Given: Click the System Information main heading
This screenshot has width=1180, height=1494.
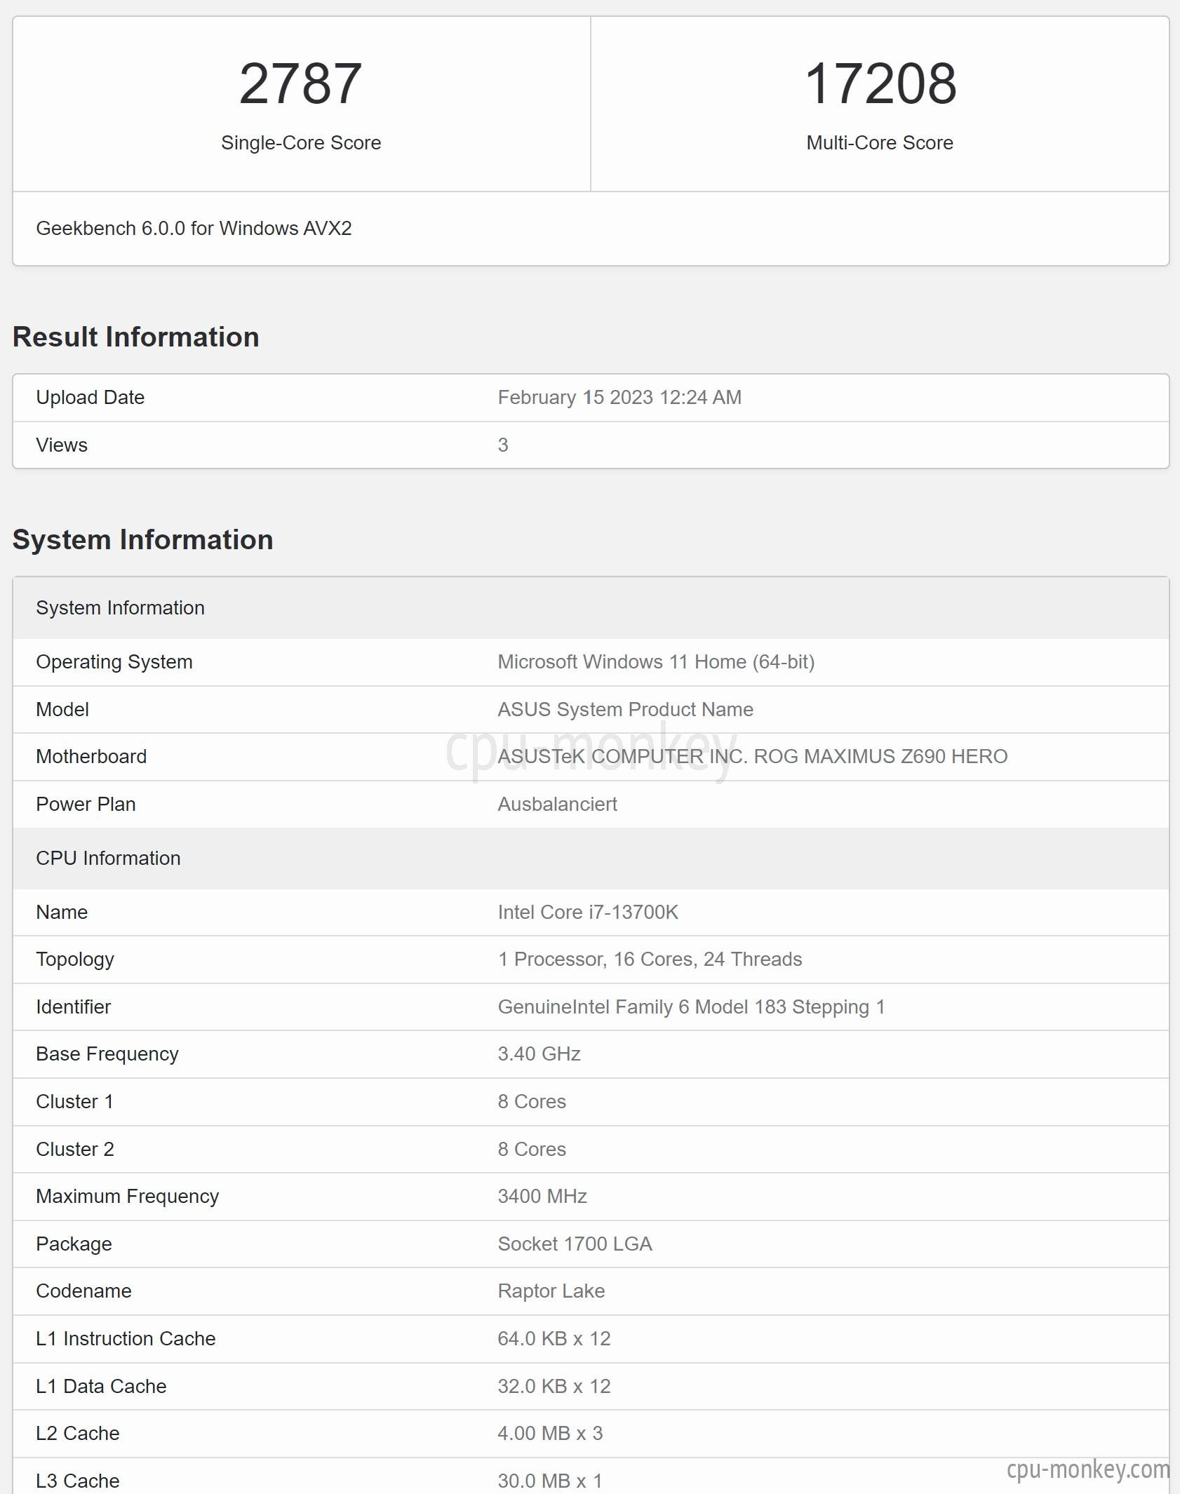Looking at the screenshot, I should pos(143,539).
